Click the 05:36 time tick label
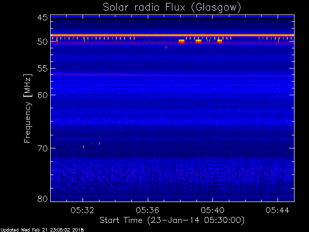The image size is (309, 232). 147,210
